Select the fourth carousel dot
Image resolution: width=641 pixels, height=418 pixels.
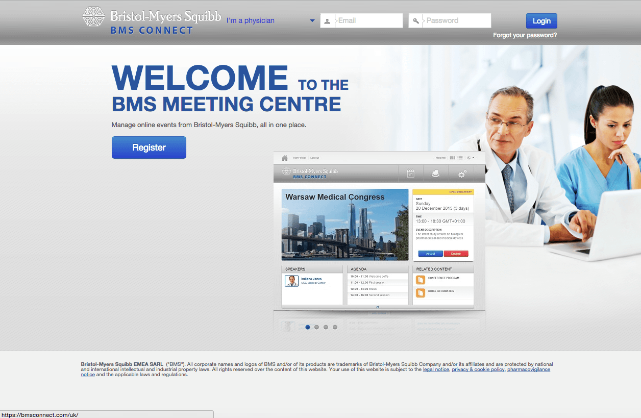point(335,327)
